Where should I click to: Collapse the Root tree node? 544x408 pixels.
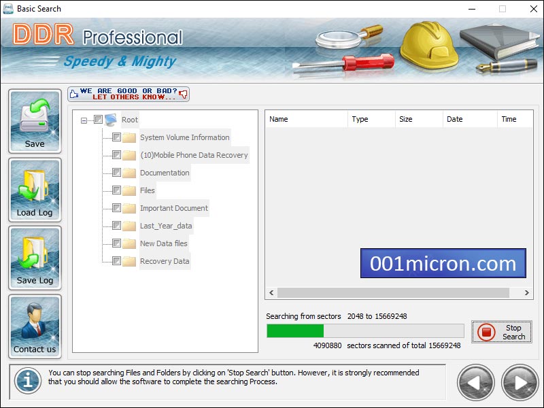pos(84,120)
